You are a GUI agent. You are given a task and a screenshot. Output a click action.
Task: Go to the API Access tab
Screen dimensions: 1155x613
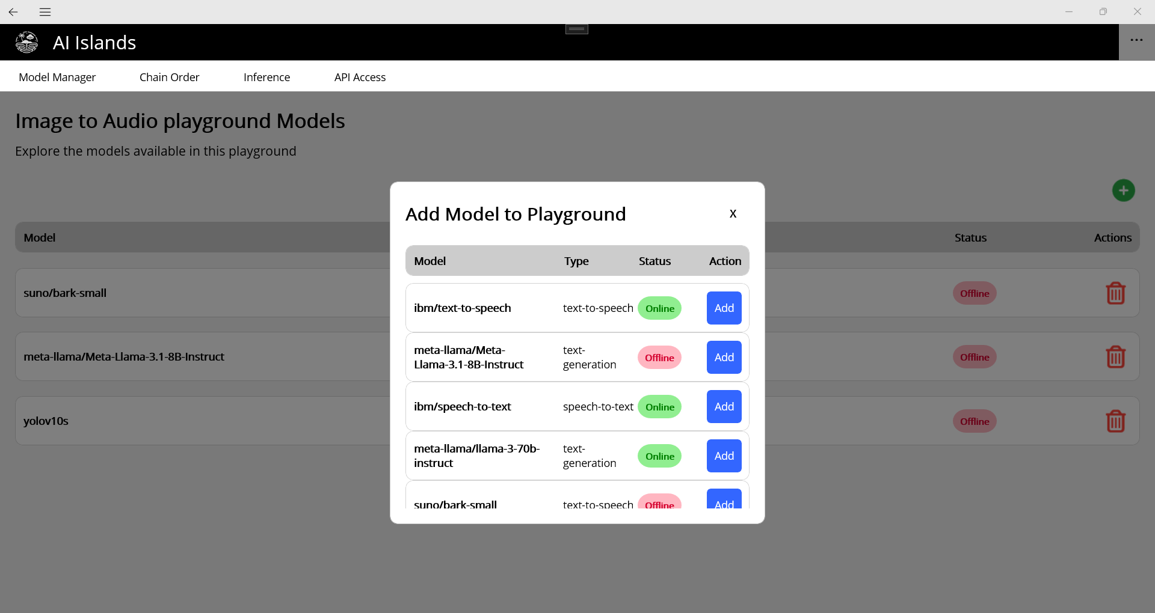(360, 77)
